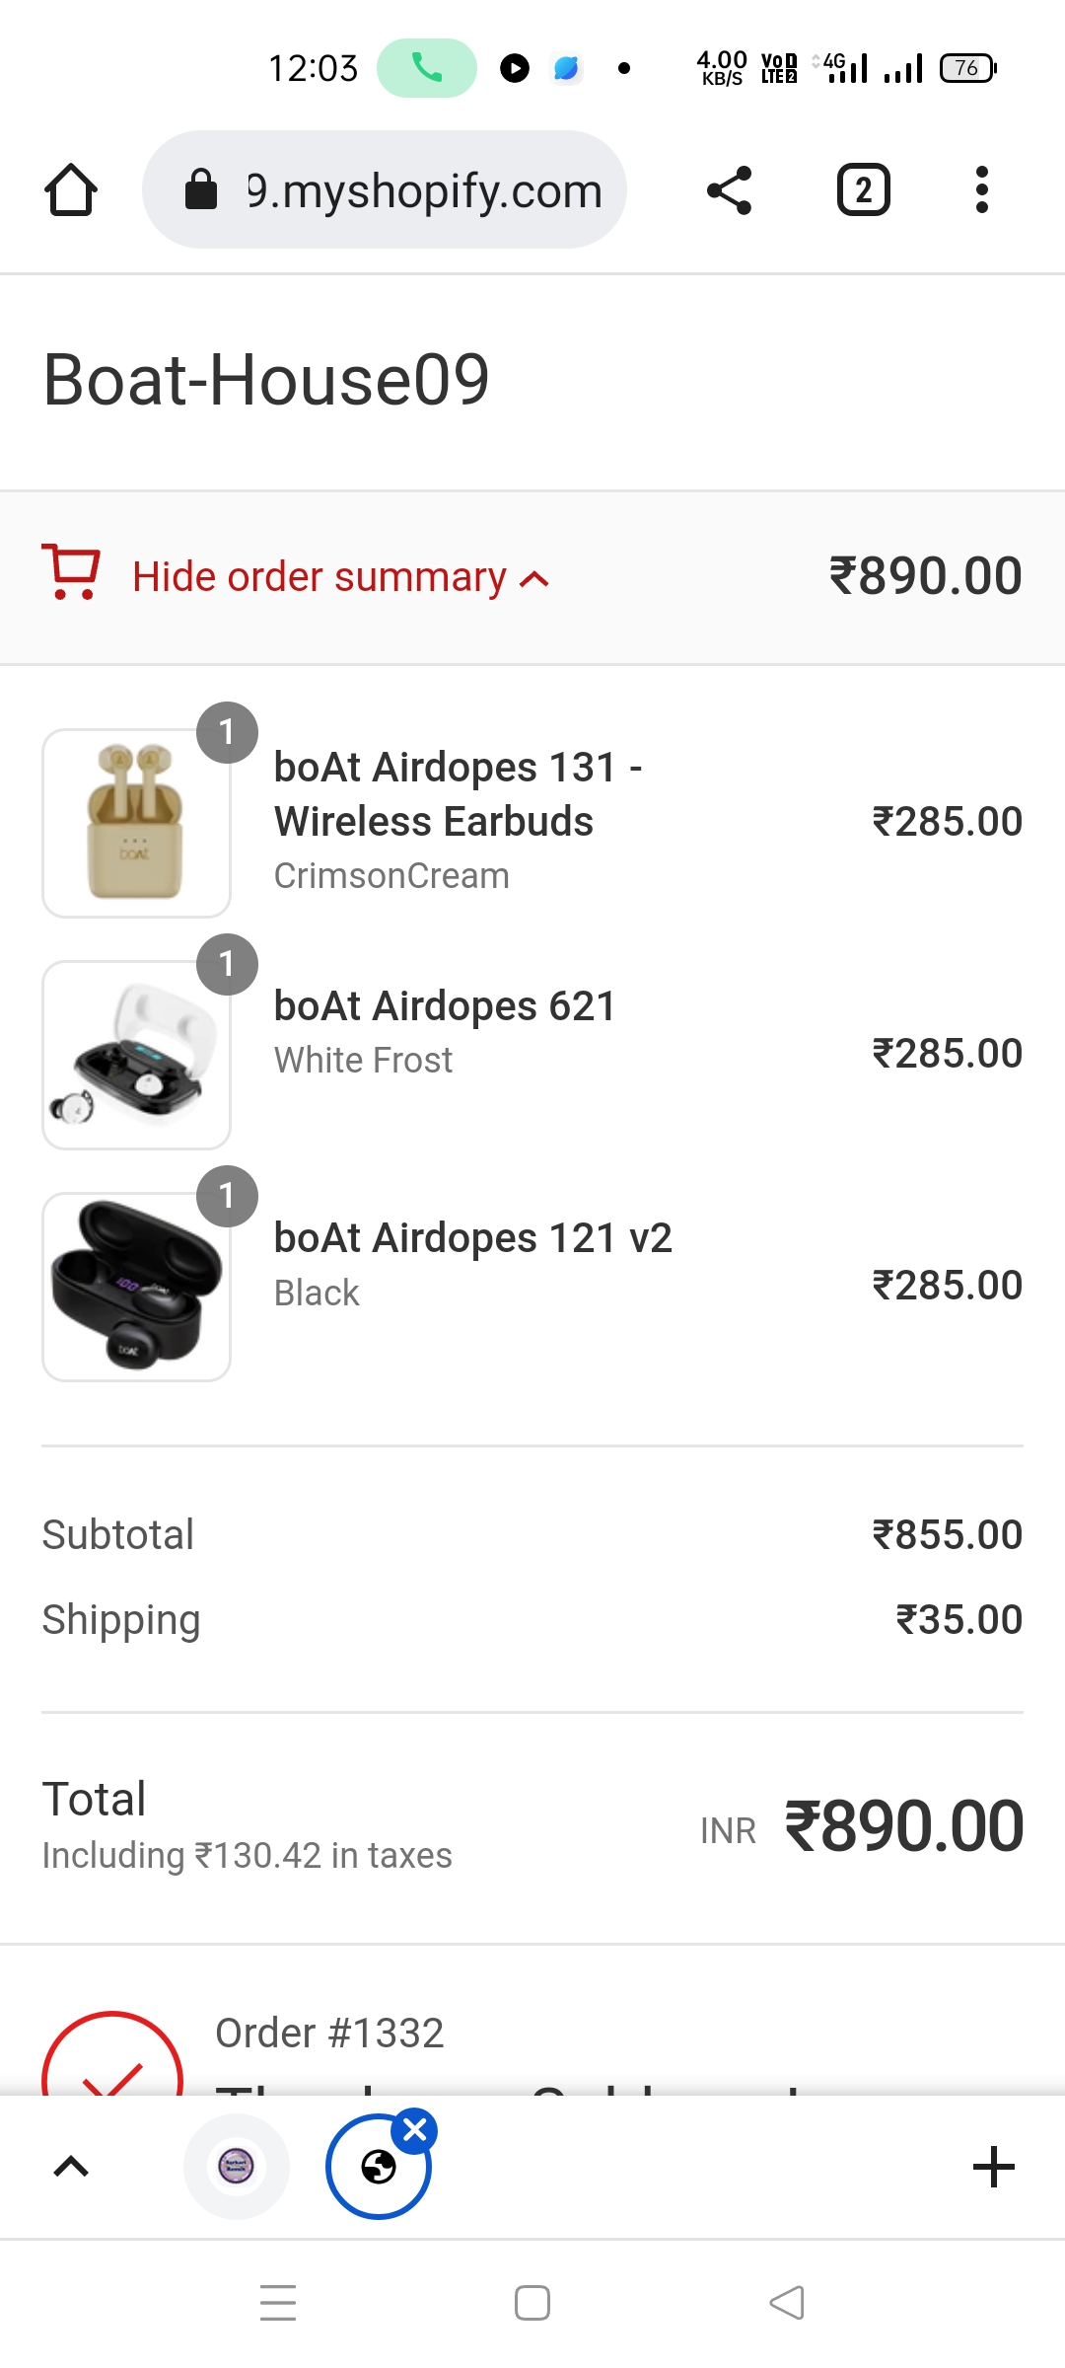Open the three-dot browser menu
The width and height of the screenshot is (1065, 2368).
[x=981, y=189]
